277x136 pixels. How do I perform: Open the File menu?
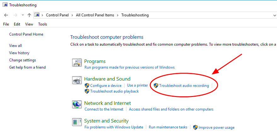click(6, 24)
